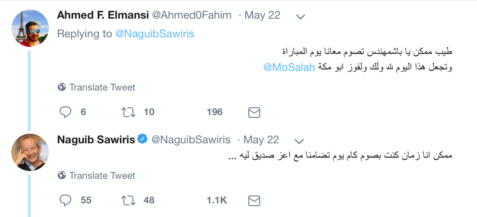Open @NaguibSawiris in the Replying to line

155,34
